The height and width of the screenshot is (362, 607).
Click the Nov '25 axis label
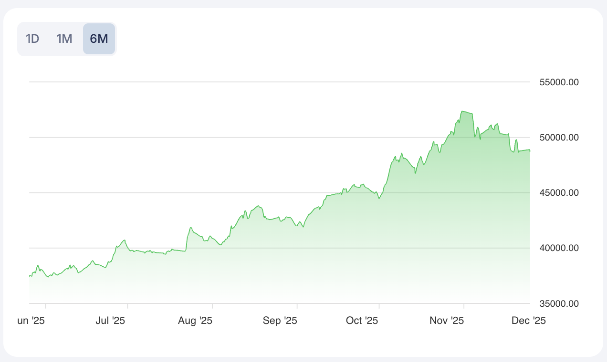point(447,321)
